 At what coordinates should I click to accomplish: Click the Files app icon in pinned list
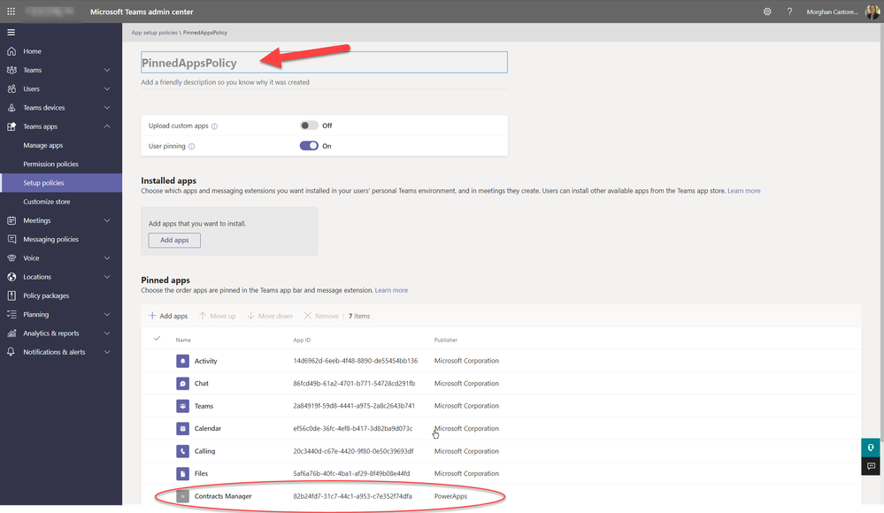point(182,473)
